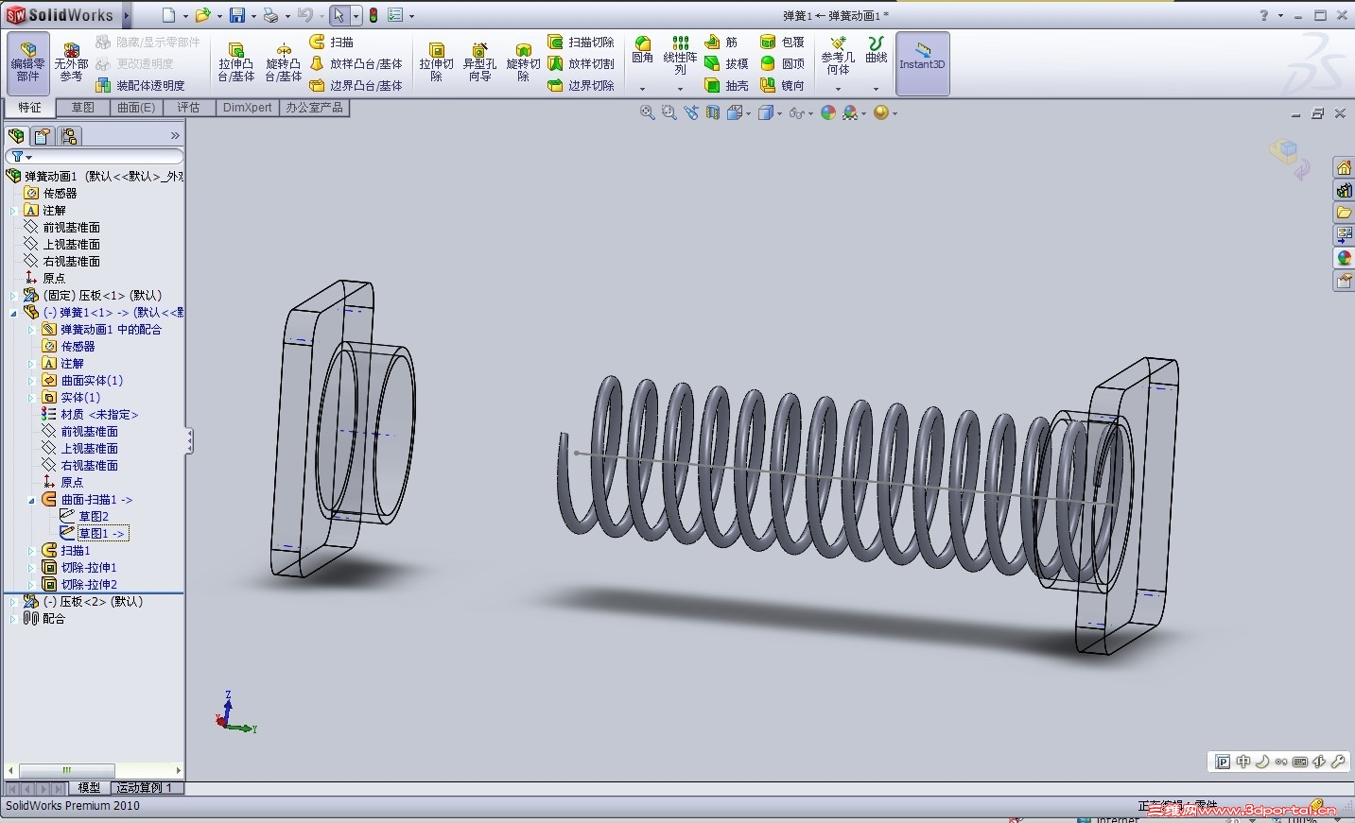Screen dimensions: 1355x823
Task: Select 草图2 in the feature tree
Action: tap(93, 517)
